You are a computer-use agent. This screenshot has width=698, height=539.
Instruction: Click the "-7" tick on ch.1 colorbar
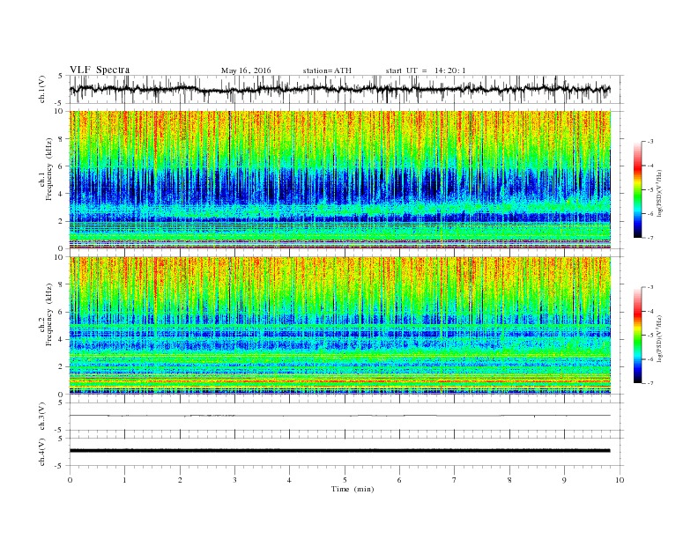click(650, 238)
